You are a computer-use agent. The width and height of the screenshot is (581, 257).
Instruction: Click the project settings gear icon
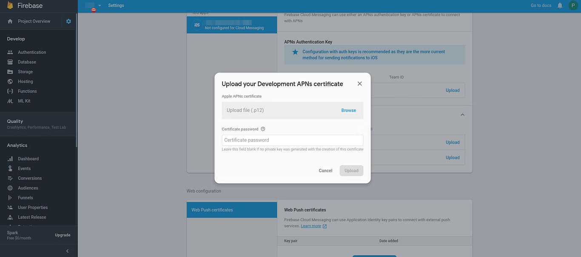click(x=68, y=21)
